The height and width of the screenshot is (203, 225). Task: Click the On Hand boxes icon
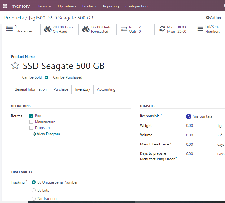[x=47, y=29]
